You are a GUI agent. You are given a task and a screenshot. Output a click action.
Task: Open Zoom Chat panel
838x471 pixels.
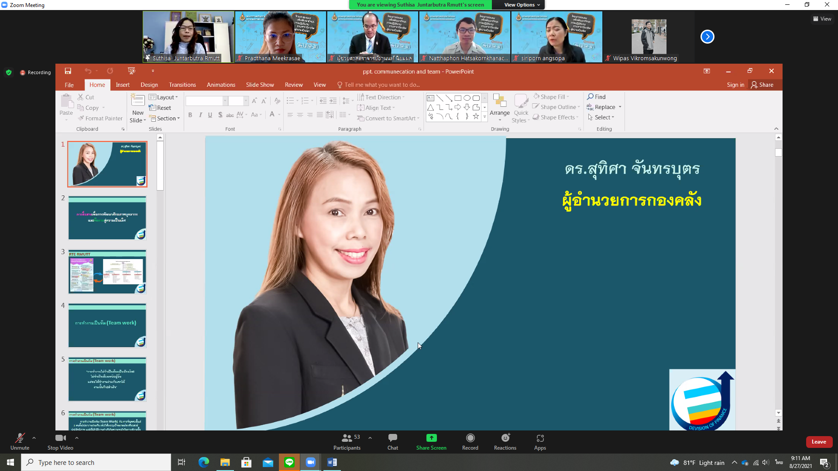coord(393,442)
